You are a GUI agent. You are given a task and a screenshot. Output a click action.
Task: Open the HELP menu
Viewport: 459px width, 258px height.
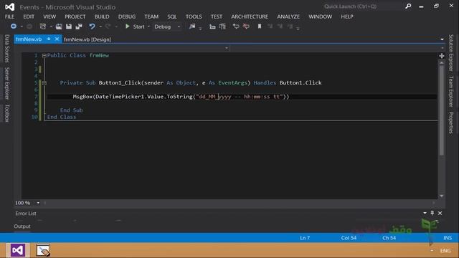347,16
